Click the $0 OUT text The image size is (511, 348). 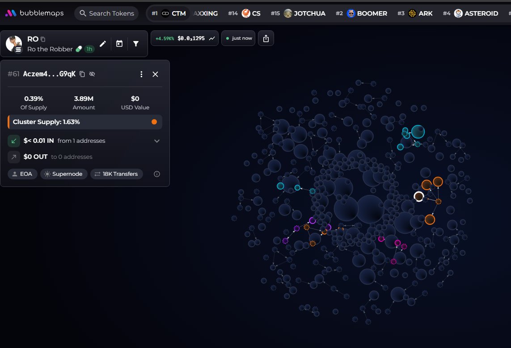click(35, 157)
